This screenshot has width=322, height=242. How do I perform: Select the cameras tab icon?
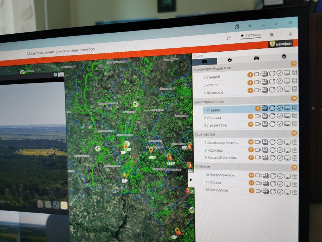[x=204, y=61]
